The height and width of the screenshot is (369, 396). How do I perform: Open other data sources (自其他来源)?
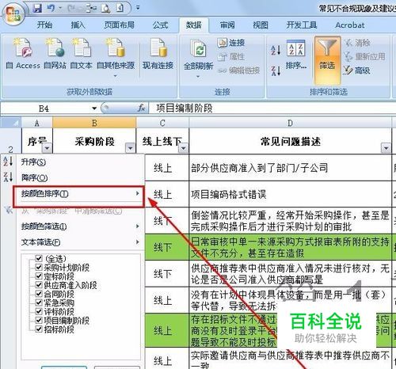tap(116, 58)
